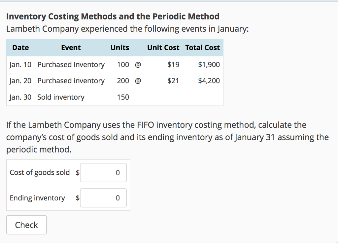Click the Units column header
338x245 pixels.
[x=119, y=48]
